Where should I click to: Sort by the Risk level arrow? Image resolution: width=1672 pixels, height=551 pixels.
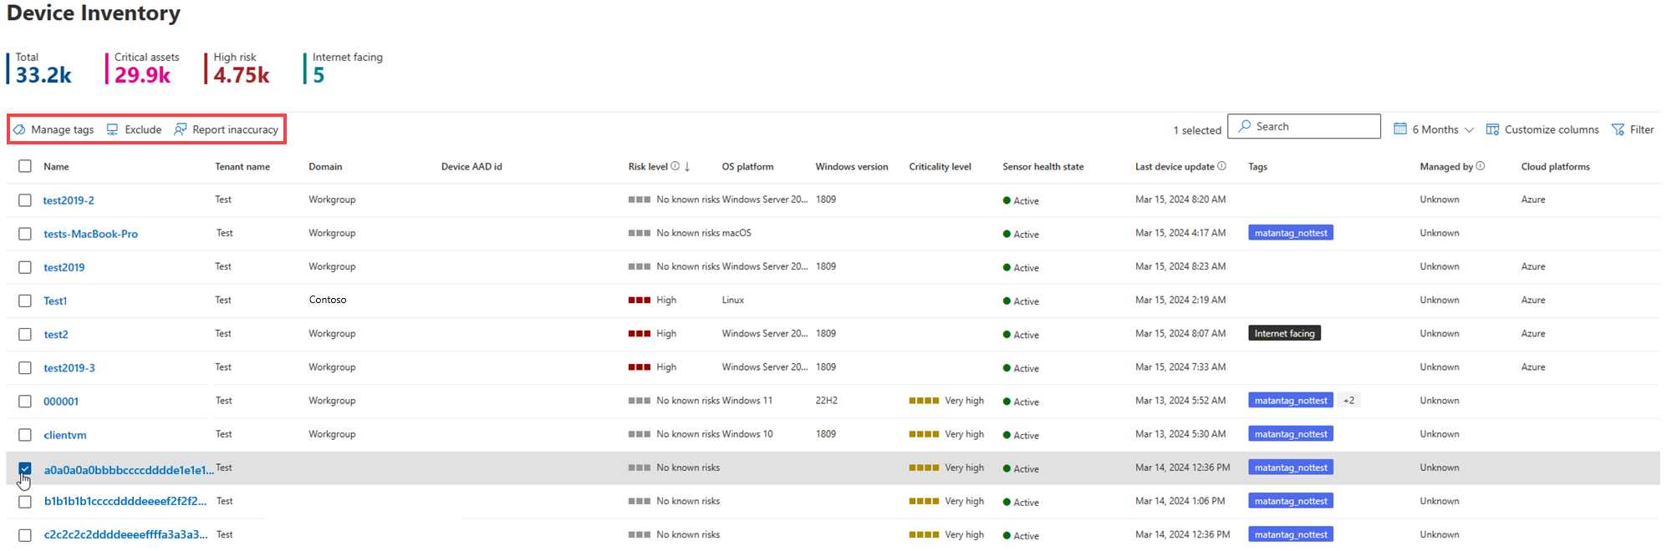click(x=687, y=166)
